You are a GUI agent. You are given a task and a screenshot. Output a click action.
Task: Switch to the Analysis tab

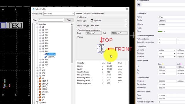tap(87, 14)
